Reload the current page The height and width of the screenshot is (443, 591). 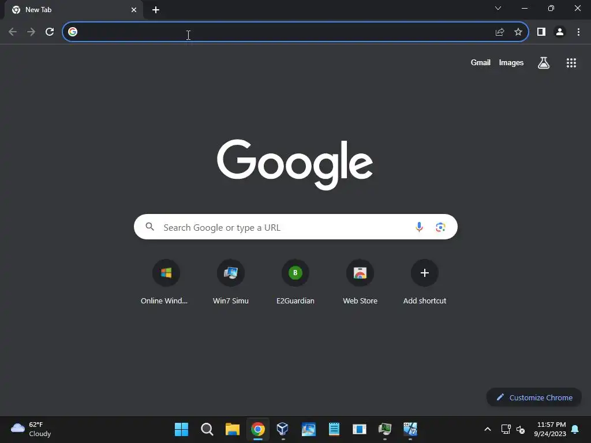click(x=50, y=32)
